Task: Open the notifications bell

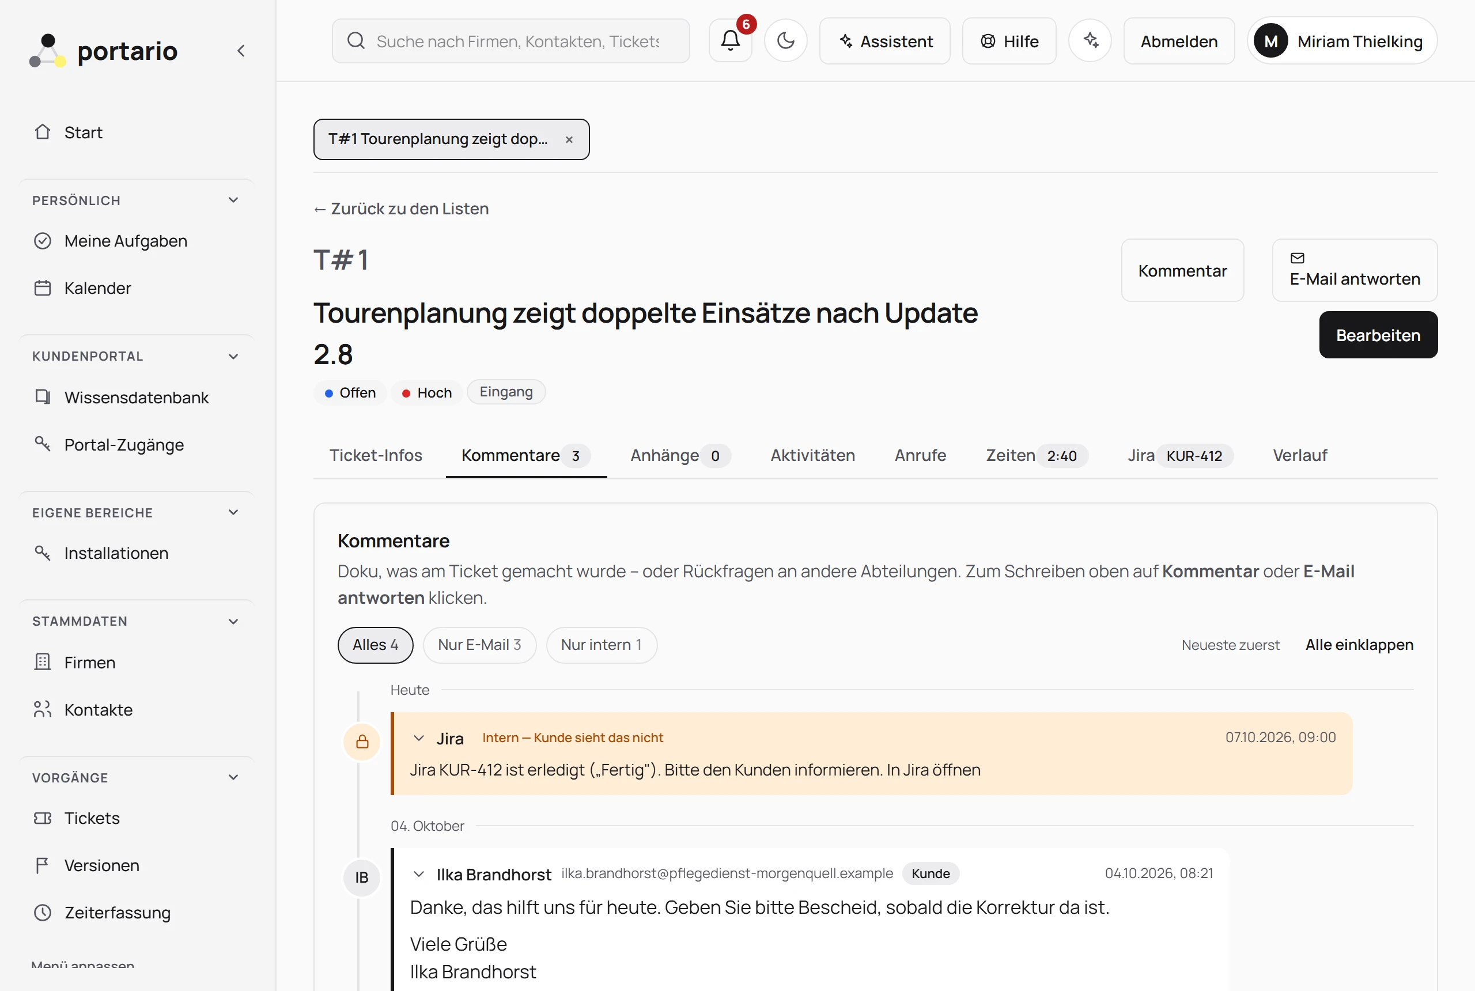Action: 730,41
